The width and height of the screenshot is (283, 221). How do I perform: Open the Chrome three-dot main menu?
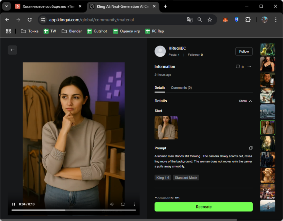(276, 20)
